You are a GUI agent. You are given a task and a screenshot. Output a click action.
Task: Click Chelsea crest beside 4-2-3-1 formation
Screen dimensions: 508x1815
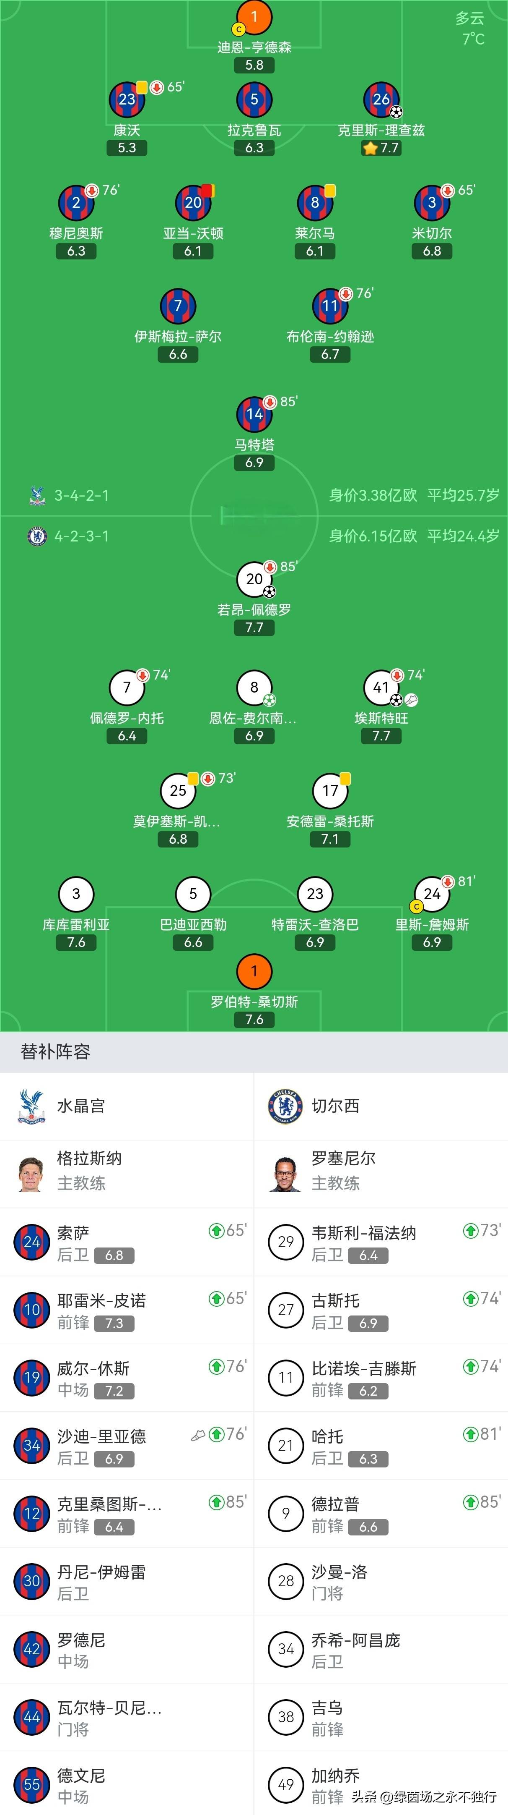coord(37,536)
